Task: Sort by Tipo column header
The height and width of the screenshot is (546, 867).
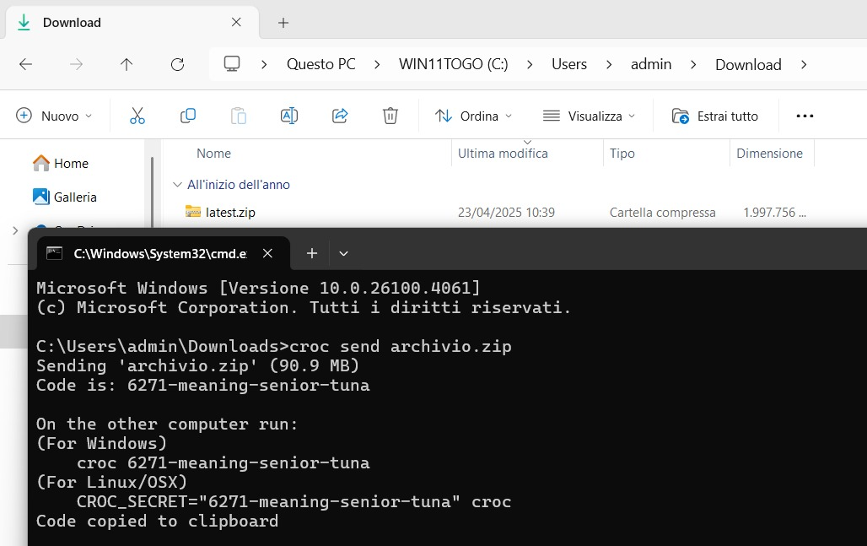Action: pyautogui.click(x=622, y=154)
